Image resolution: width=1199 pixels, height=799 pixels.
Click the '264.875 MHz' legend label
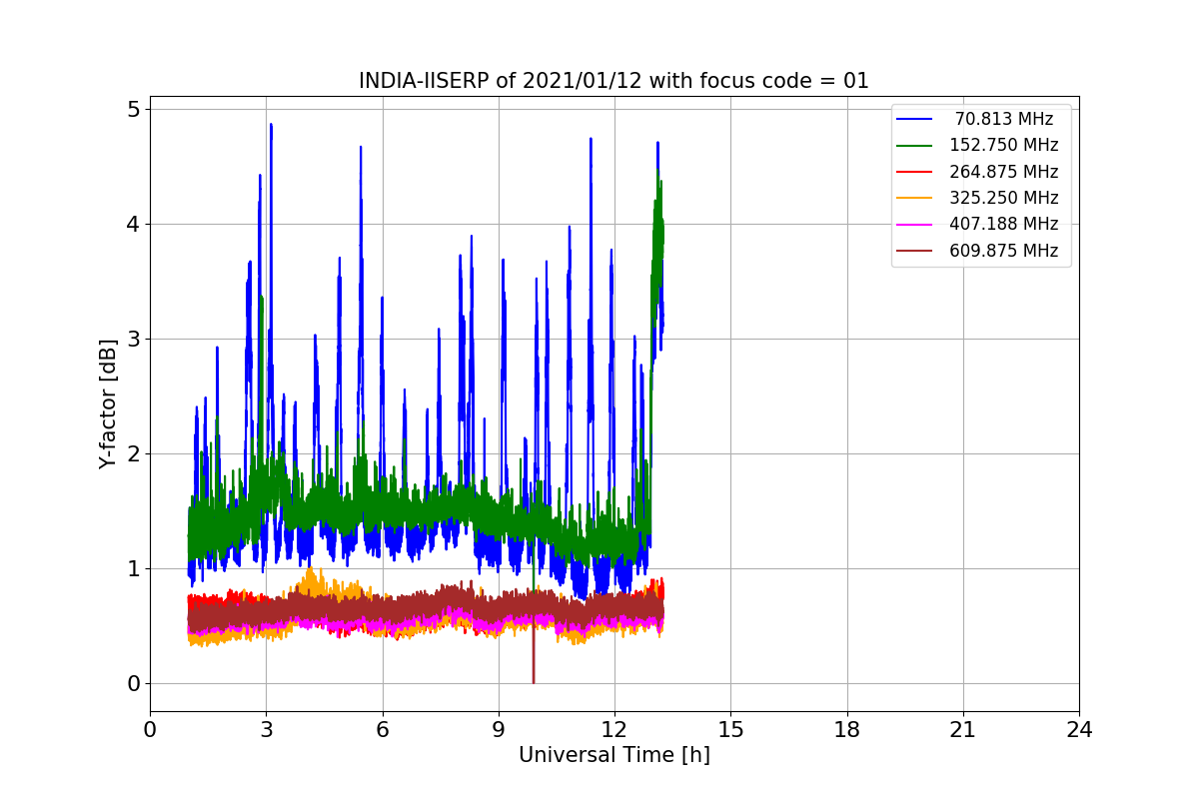tap(1004, 172)
